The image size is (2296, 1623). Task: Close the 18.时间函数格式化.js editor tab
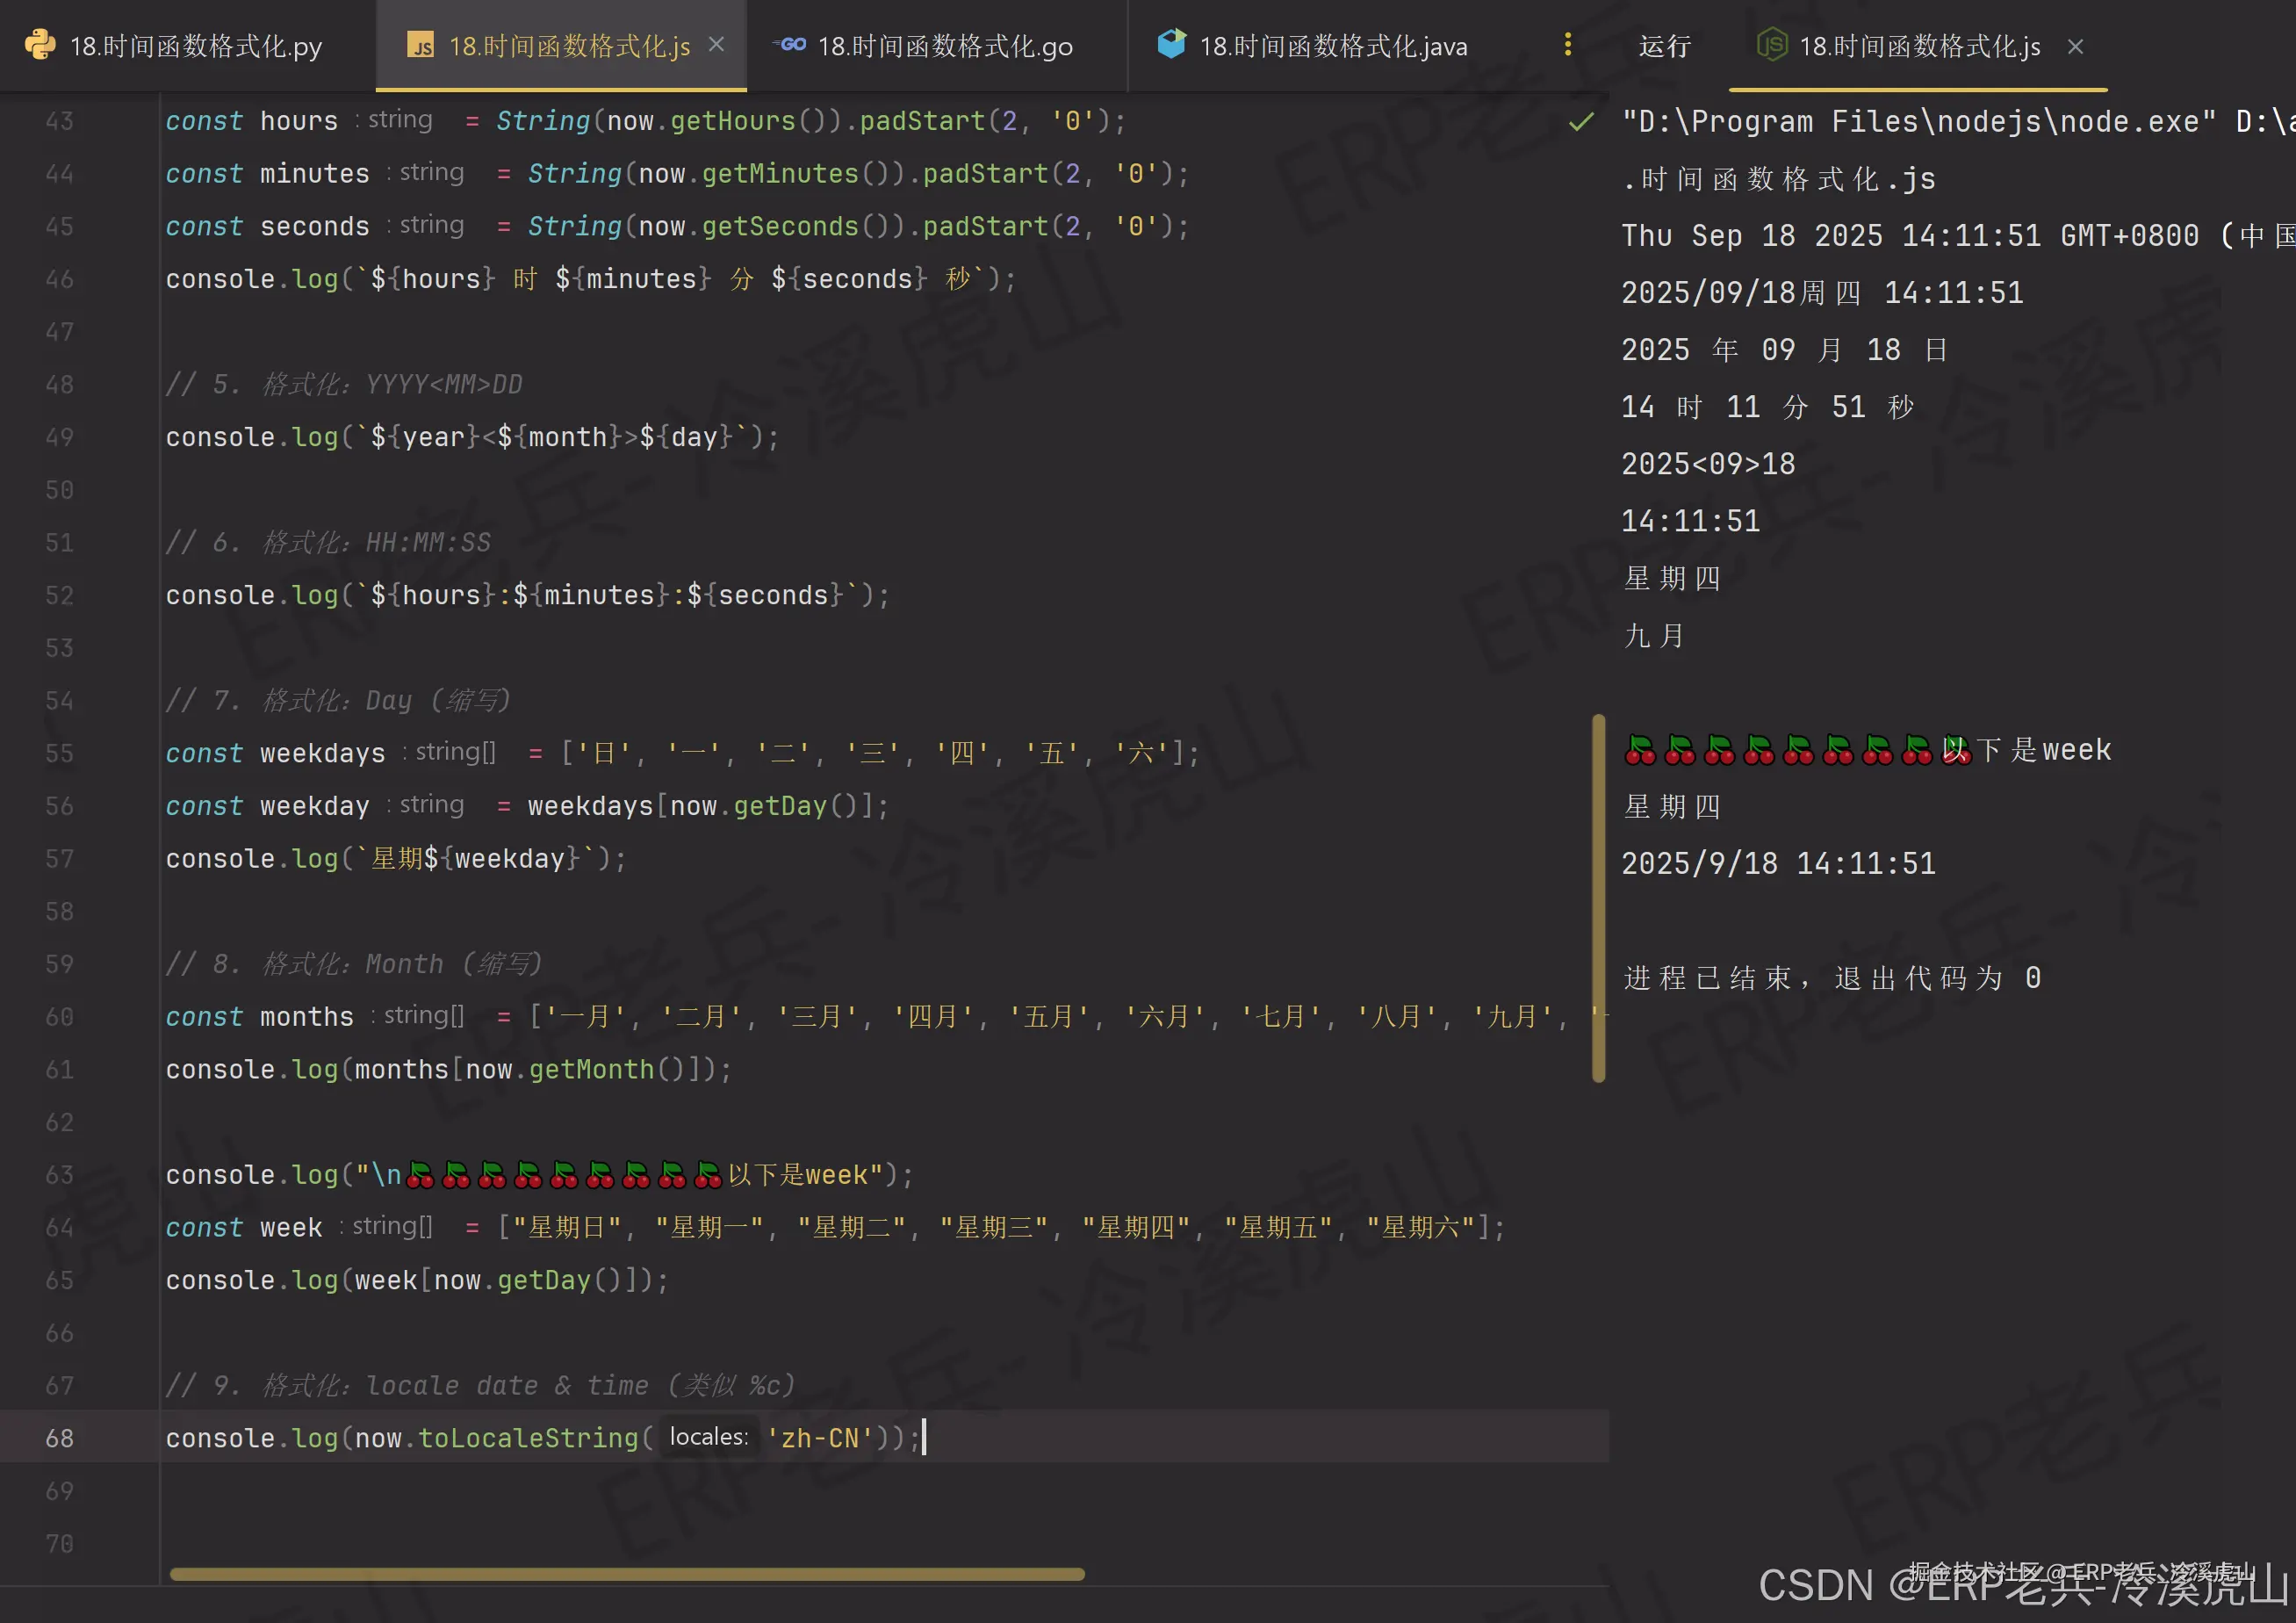[716, 45]
